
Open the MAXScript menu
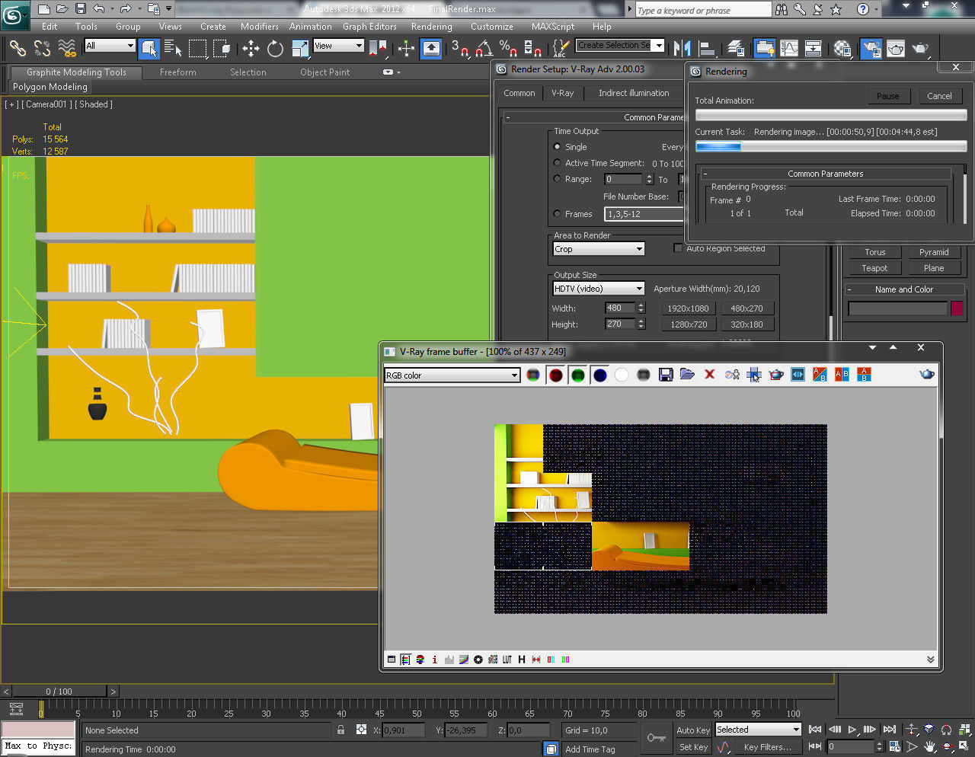[x=553, y=27]
